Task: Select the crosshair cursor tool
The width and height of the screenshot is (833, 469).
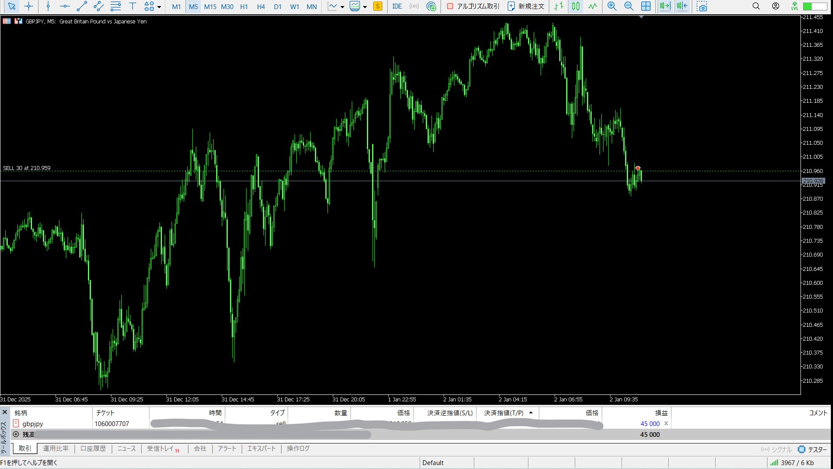Action: [x=29, y=6]
